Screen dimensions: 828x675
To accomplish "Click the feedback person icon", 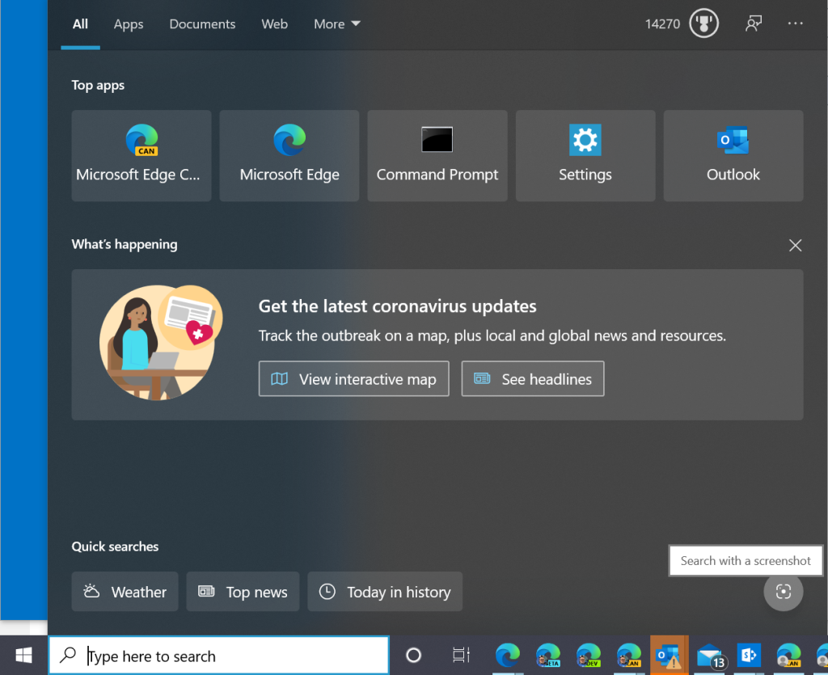I will point(754,23).
